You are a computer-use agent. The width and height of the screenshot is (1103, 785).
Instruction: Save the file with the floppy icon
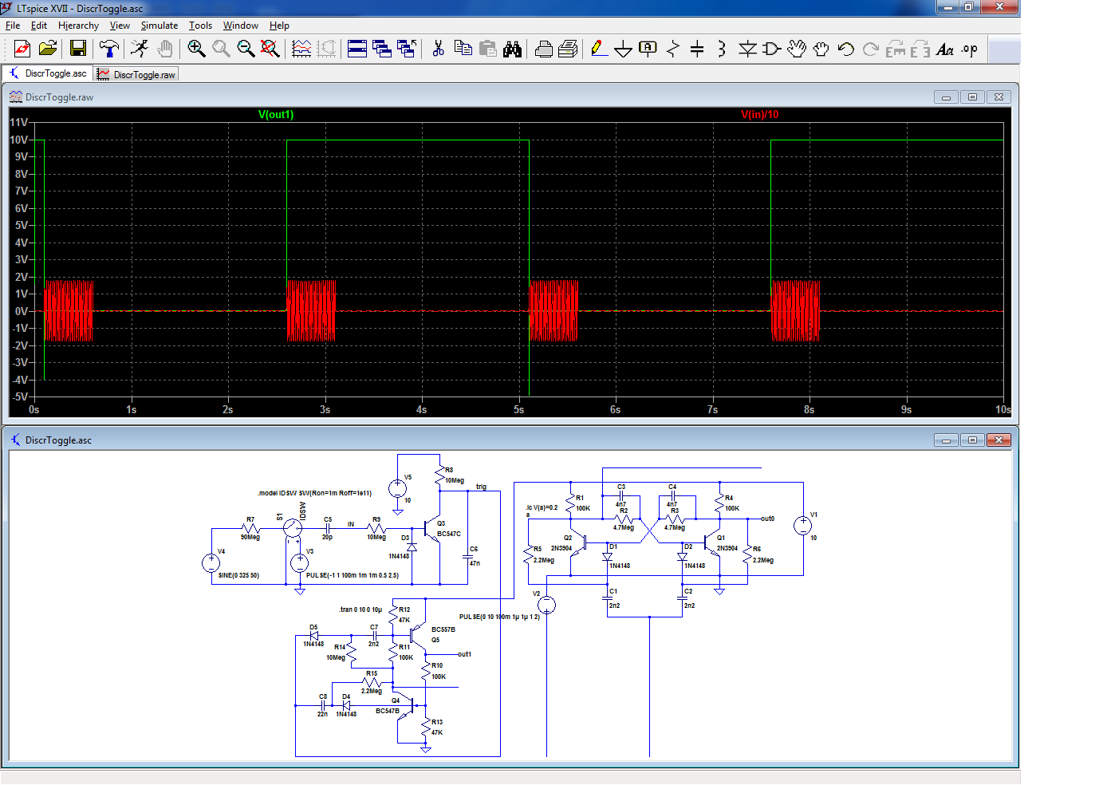[x=77, y=49]
